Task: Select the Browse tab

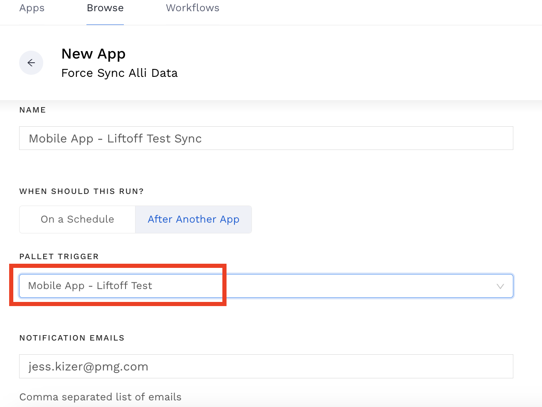Action: 105,8
